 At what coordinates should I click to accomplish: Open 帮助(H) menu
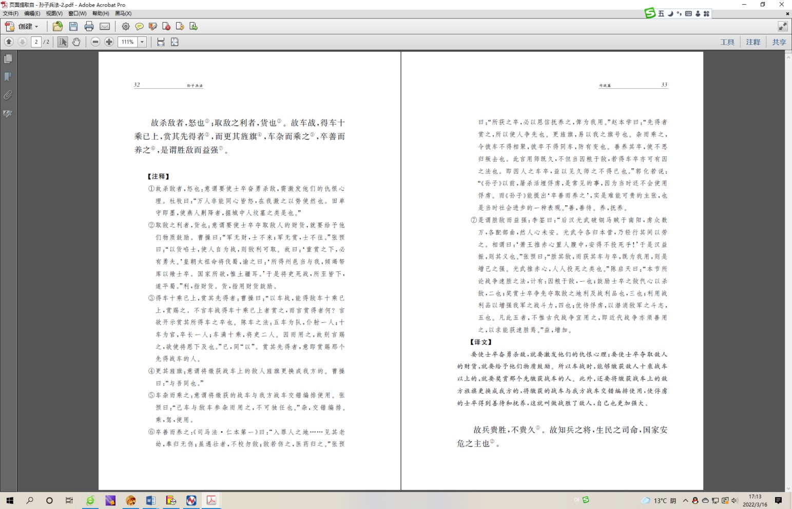pyautogui.click(x=101, y=13)
